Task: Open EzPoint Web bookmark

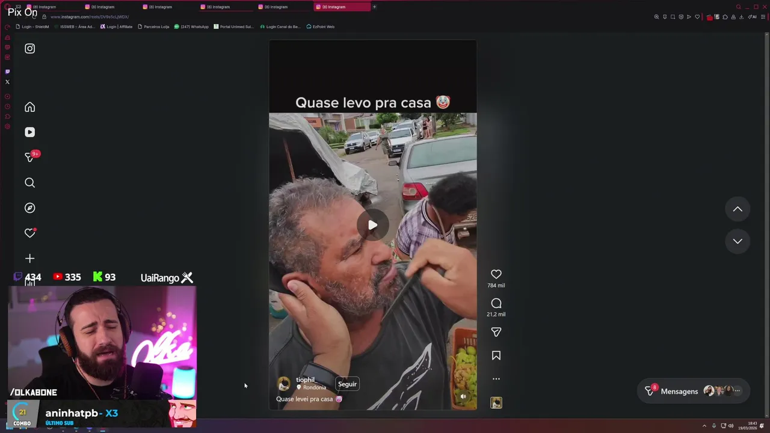Action: pyautogui.click(x=320, y=26)
